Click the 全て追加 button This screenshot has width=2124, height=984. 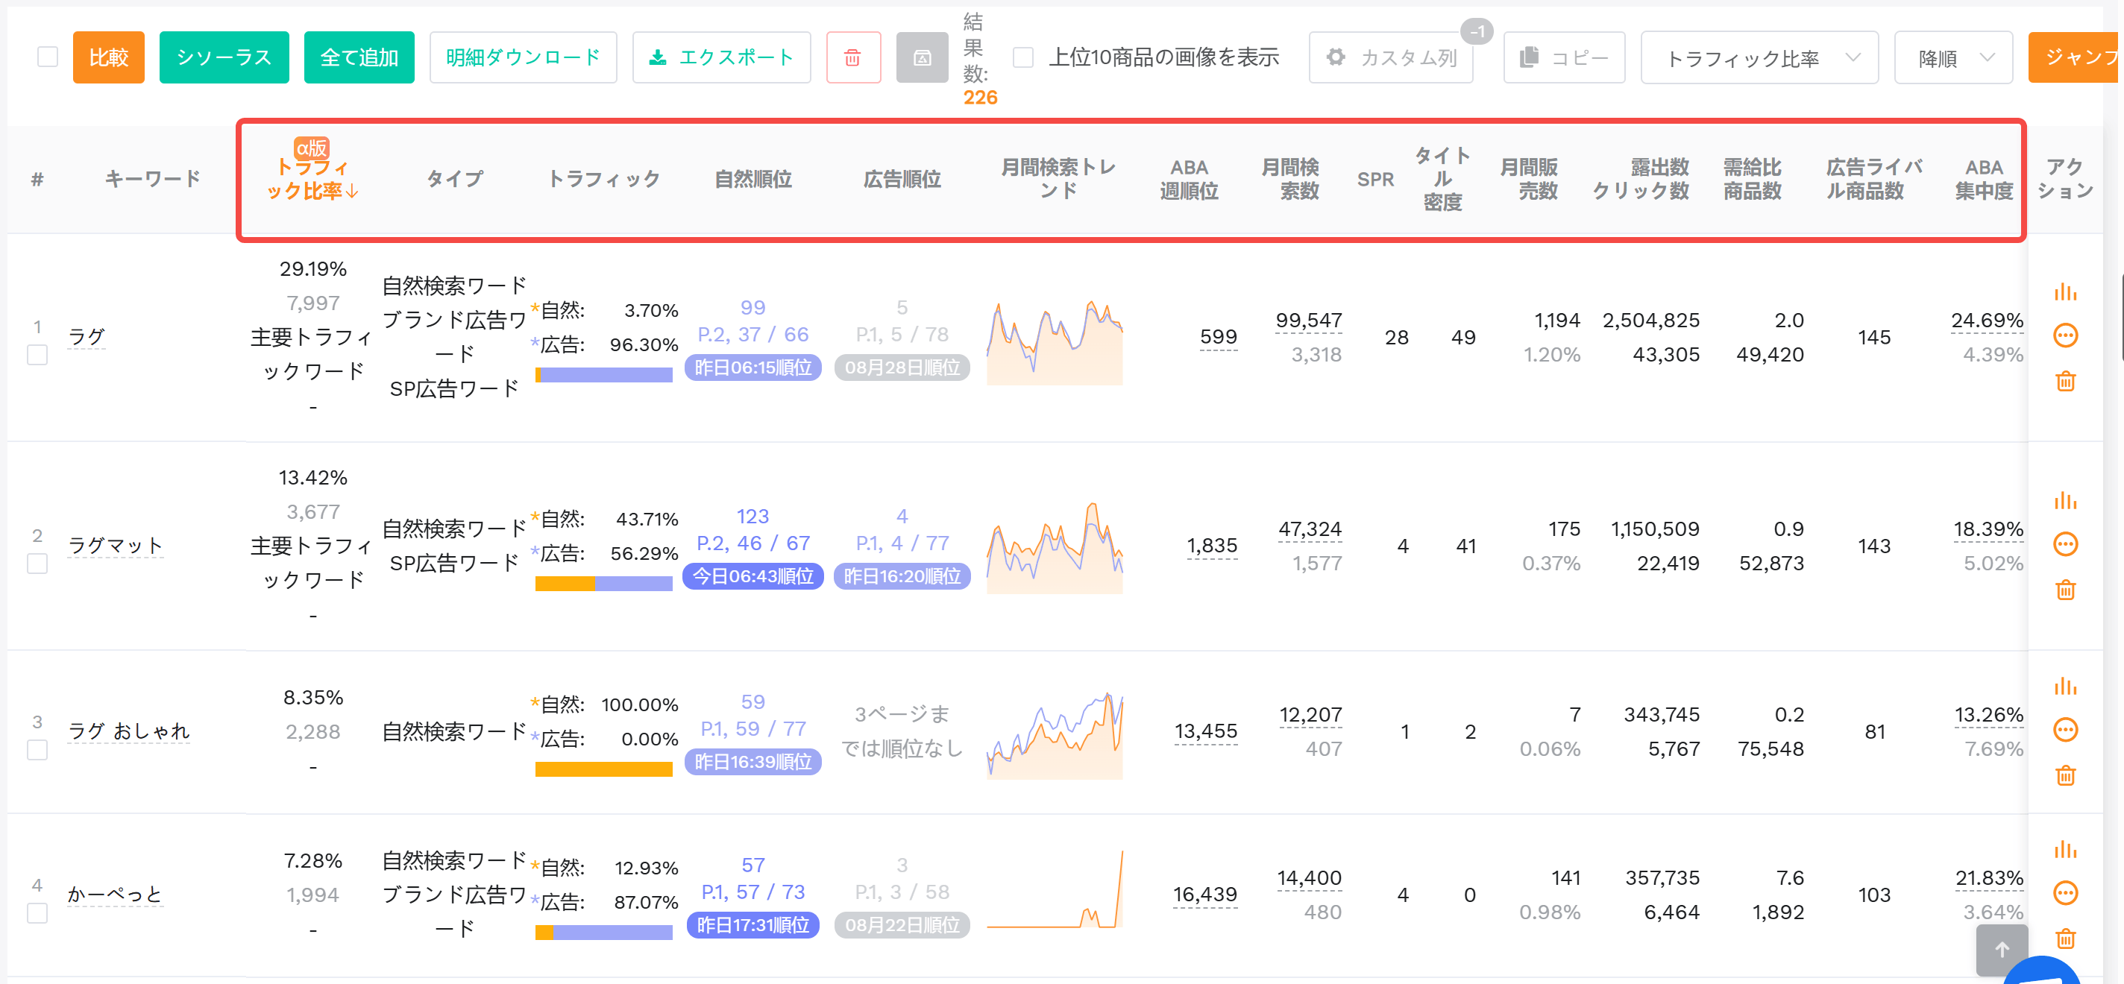point(359,57)
